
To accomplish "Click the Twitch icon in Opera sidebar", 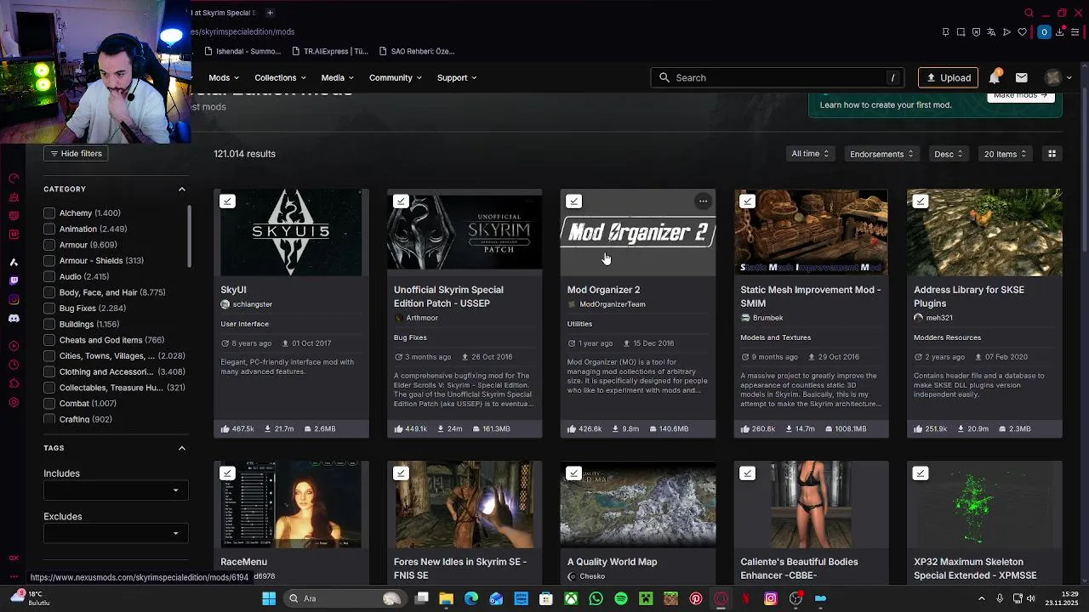I will click(14, 280).
